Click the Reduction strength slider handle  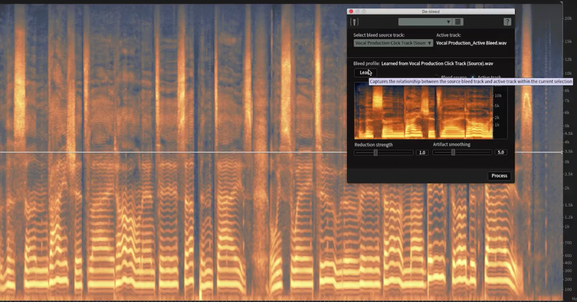[375, 152]
